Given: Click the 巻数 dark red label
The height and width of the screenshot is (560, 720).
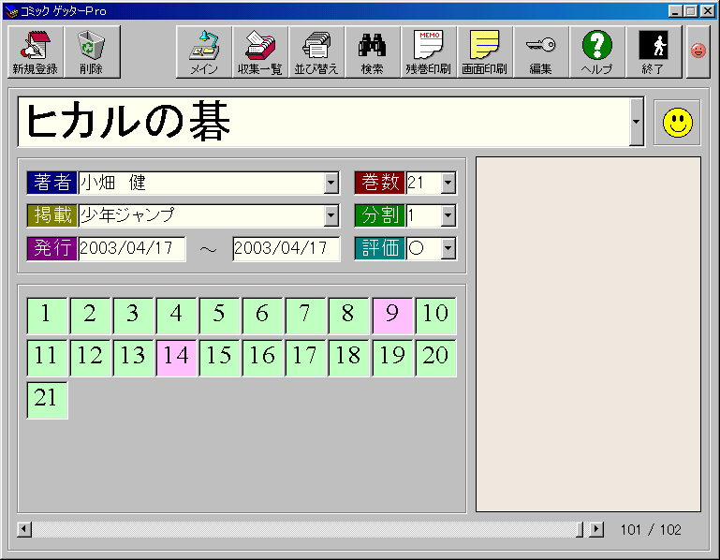Looking at the screenshot, I should (x=380, y=183).
